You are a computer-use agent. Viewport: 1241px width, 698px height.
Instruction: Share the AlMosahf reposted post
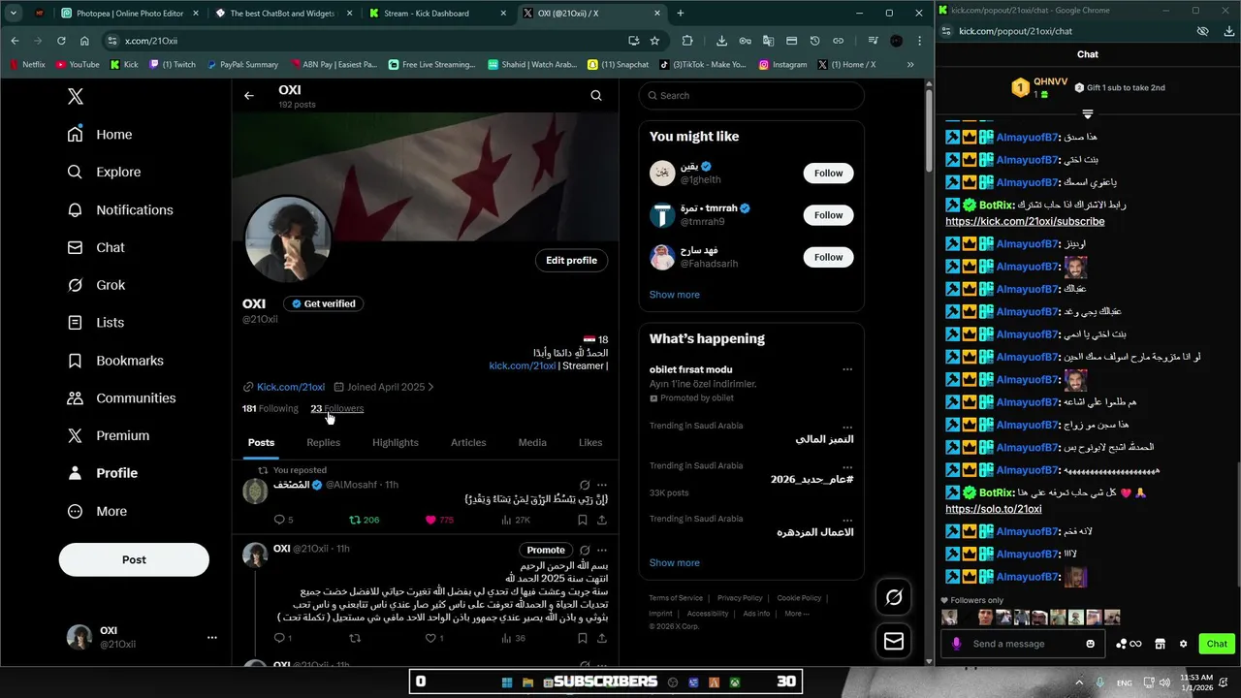coord(602,520)
